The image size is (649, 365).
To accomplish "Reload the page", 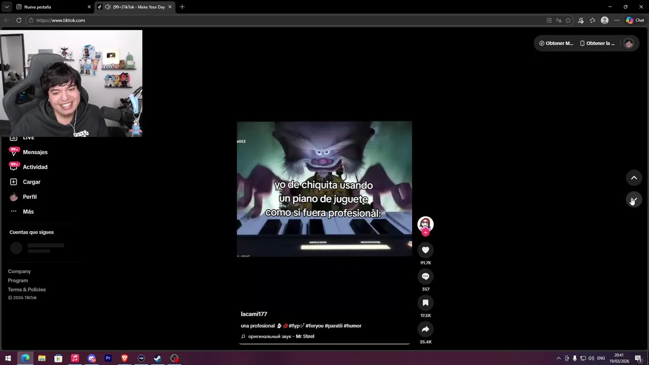I will [19, 20].
